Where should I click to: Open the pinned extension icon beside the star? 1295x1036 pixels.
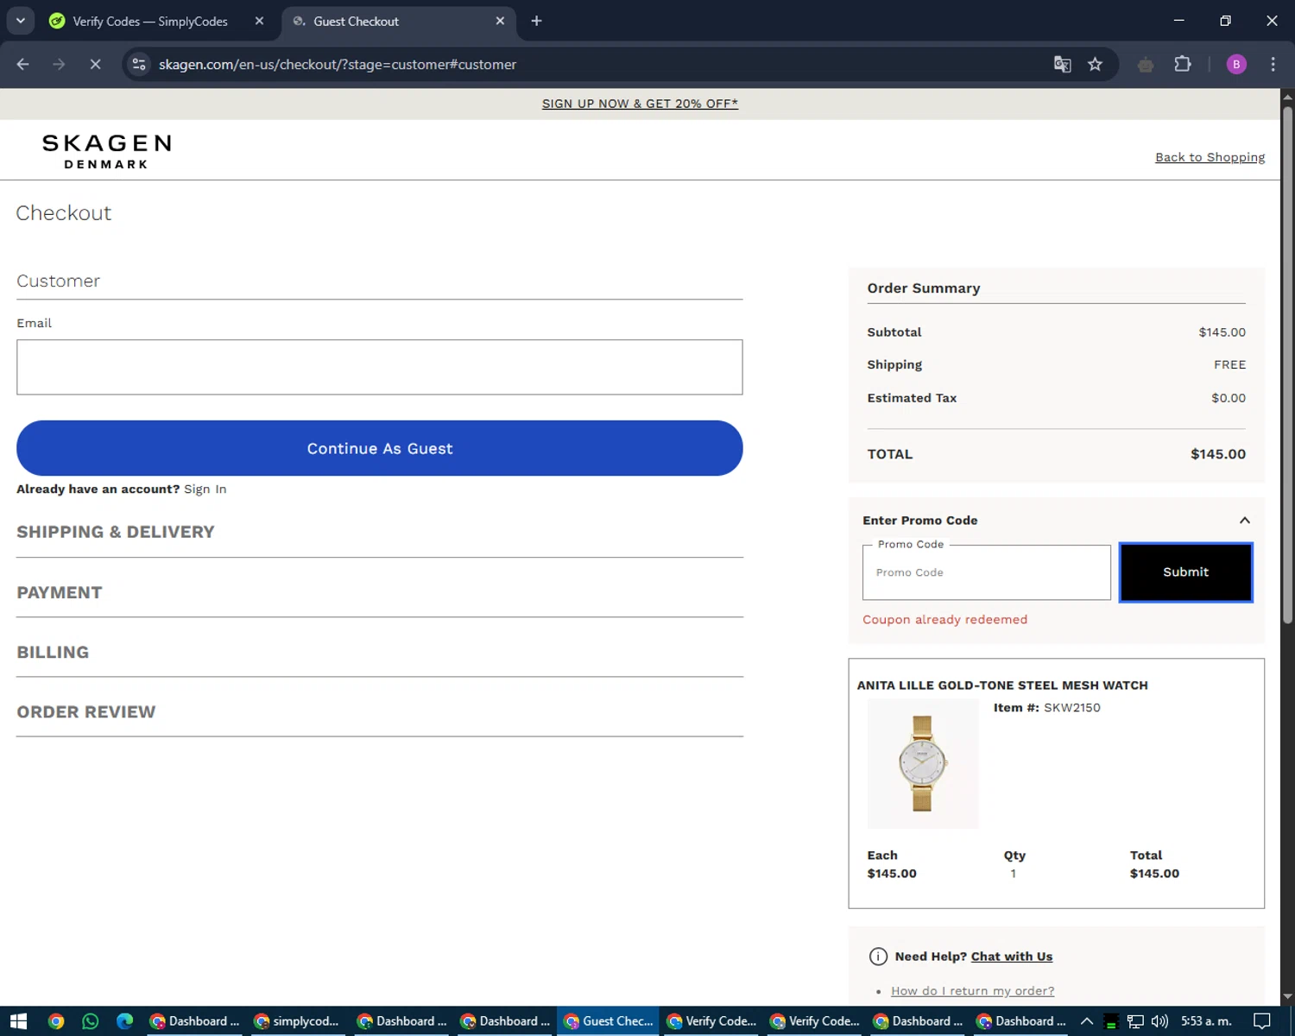click(x=1146, y=65)
